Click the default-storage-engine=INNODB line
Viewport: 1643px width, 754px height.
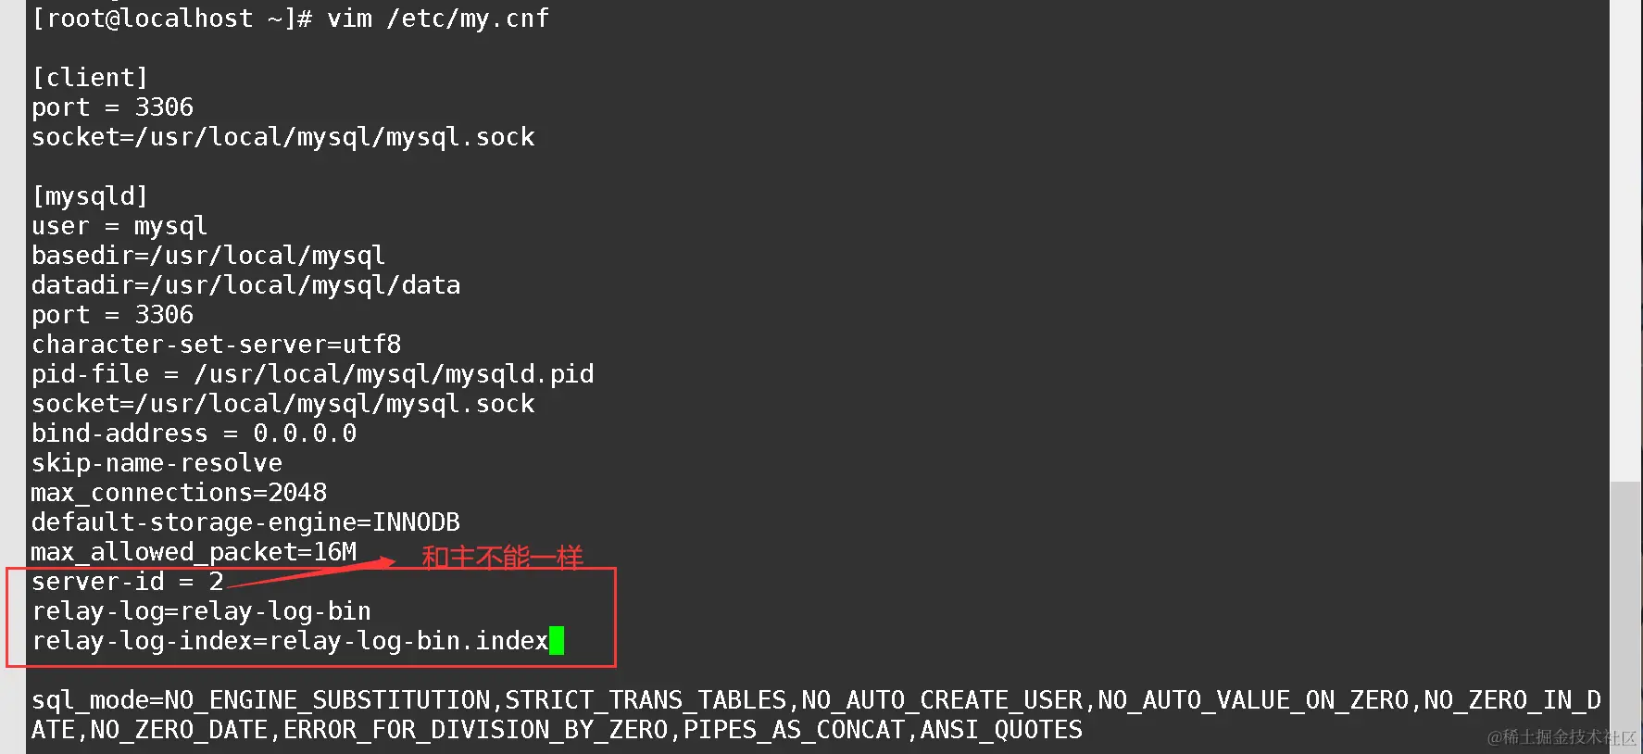point(245,522)
